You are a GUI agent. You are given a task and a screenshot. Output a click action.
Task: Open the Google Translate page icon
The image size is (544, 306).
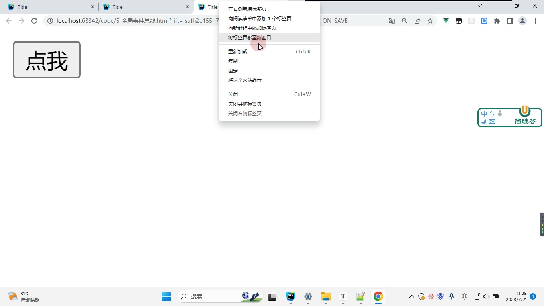click(x=392, y=21)
